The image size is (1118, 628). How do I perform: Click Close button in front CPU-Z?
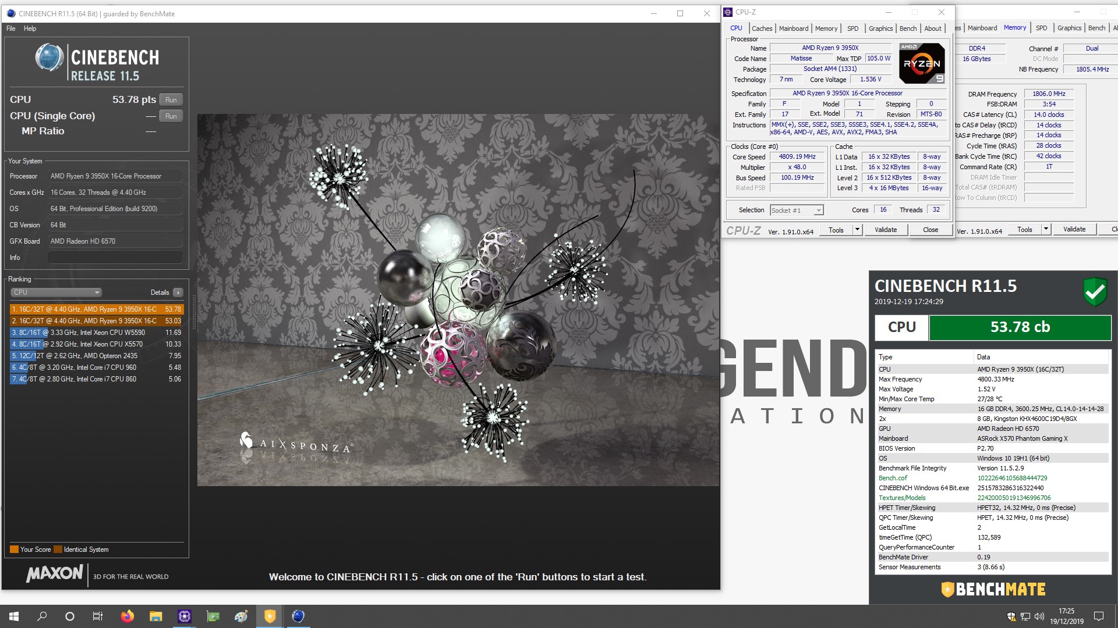931,230
